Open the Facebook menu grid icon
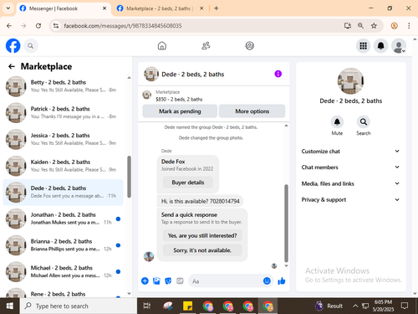This screenshot has width=418, height=314. (363, 46)
